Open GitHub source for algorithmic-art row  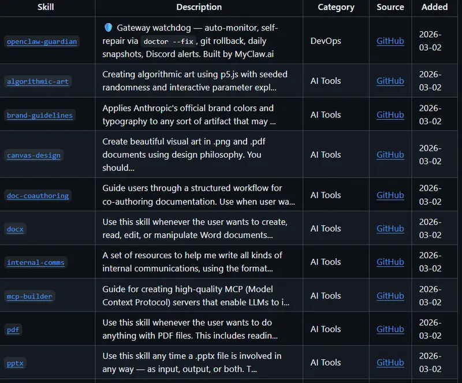(x=390, y=81)
